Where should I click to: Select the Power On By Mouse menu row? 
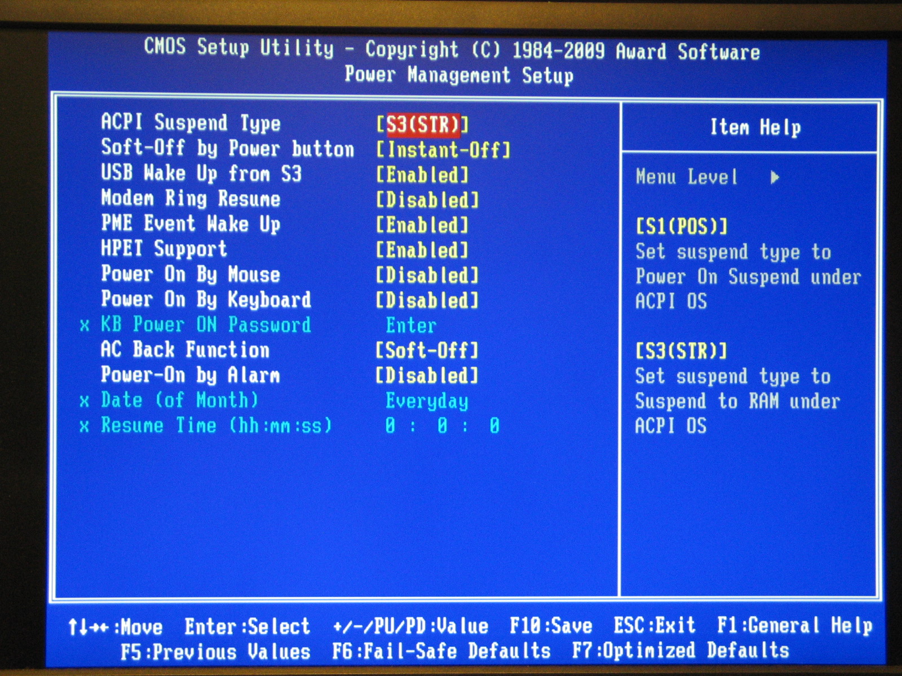point(191,274)
